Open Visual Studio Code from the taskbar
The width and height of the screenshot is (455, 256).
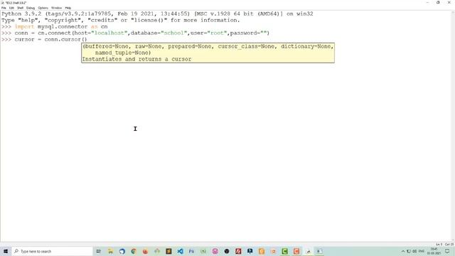180,251
